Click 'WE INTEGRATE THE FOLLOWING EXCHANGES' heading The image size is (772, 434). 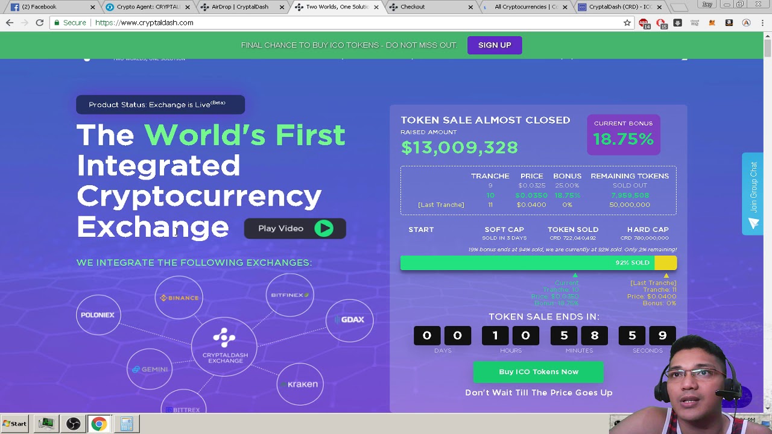[x=194, y=263]
